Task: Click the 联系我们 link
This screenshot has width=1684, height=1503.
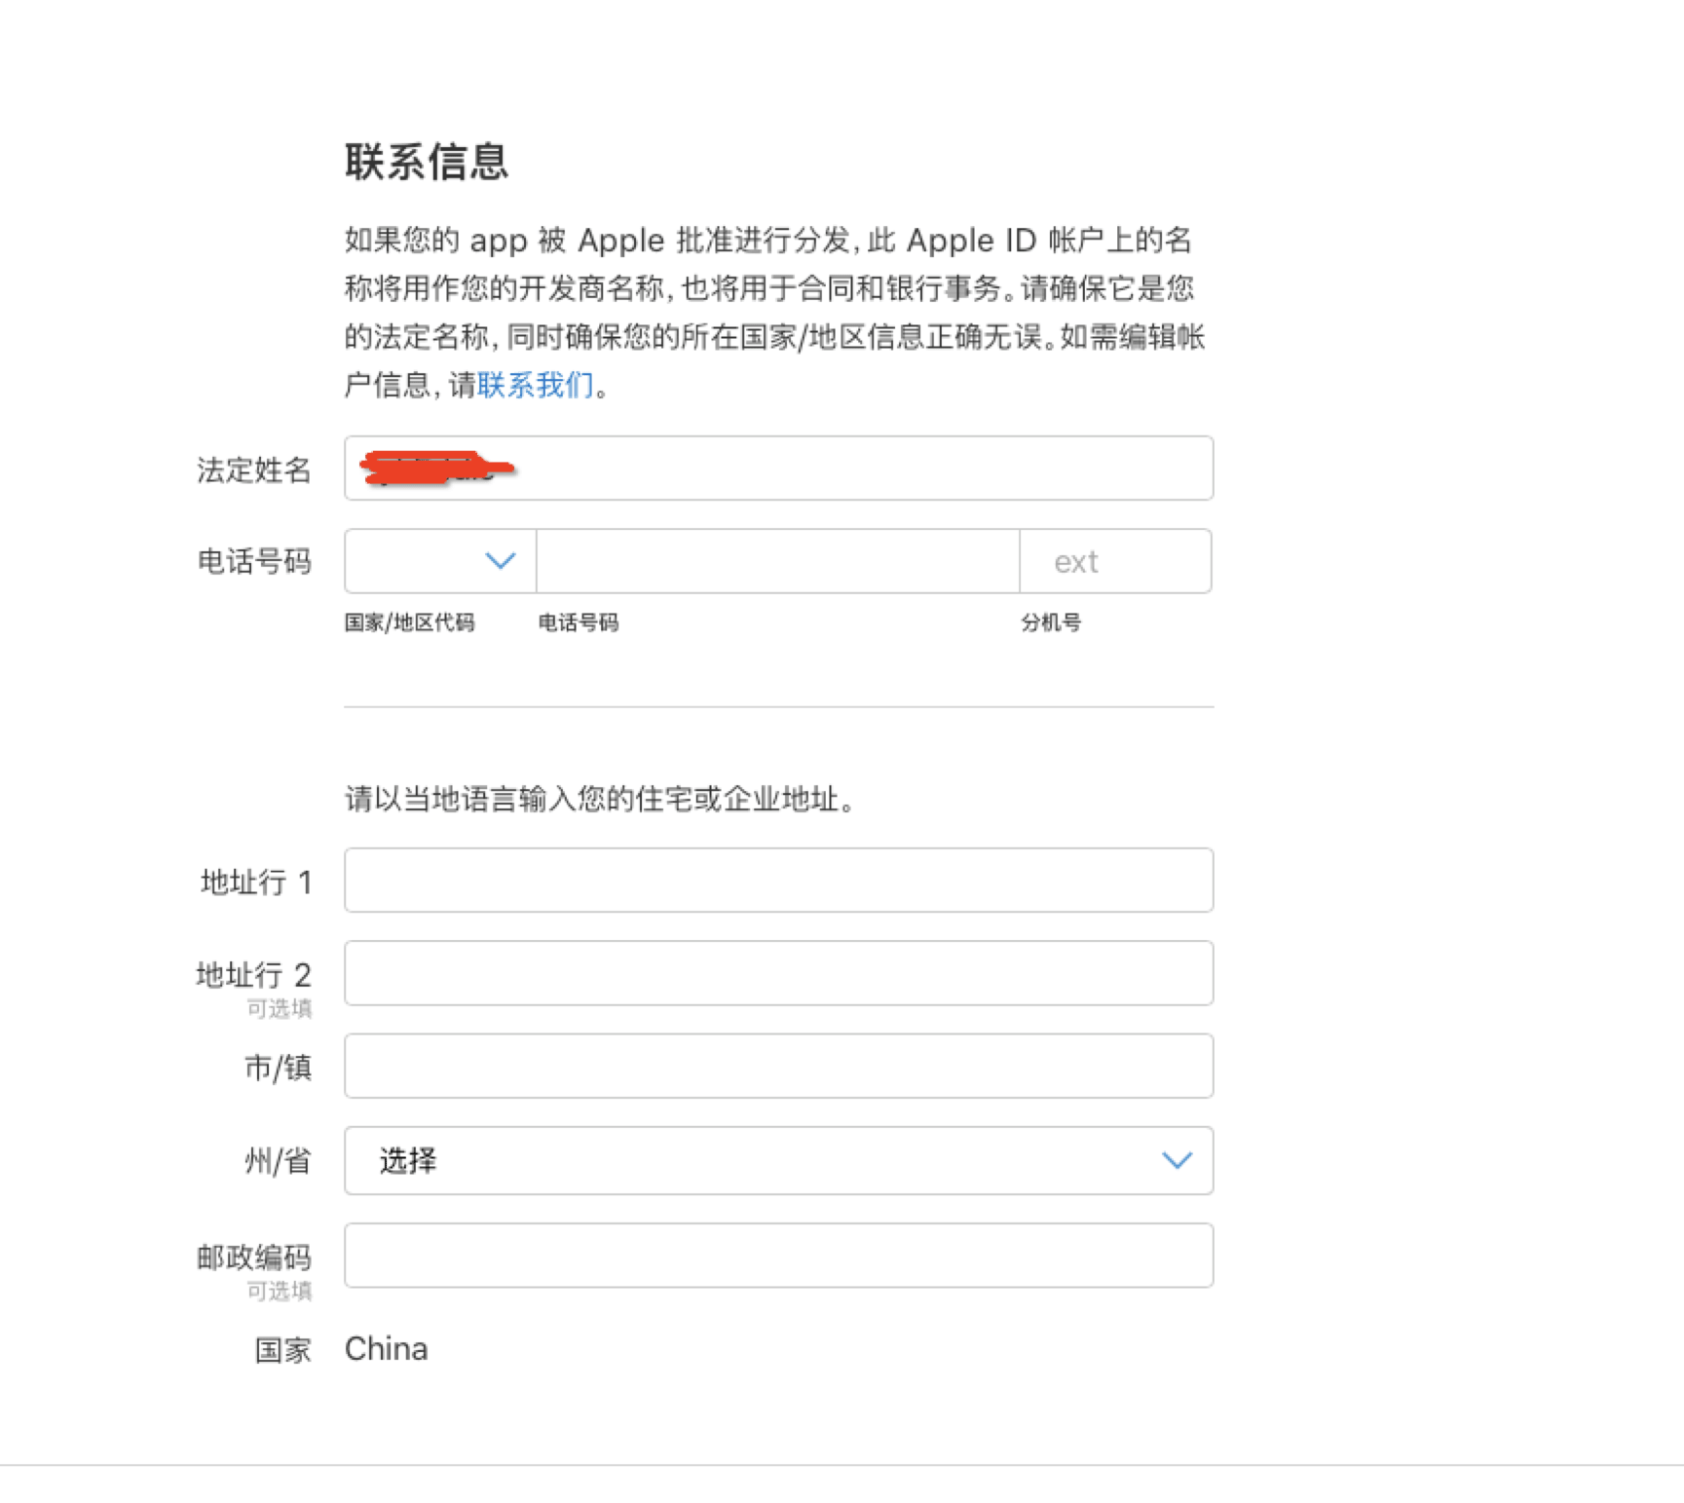Action: pyautogui.click(x=534, y=386)
